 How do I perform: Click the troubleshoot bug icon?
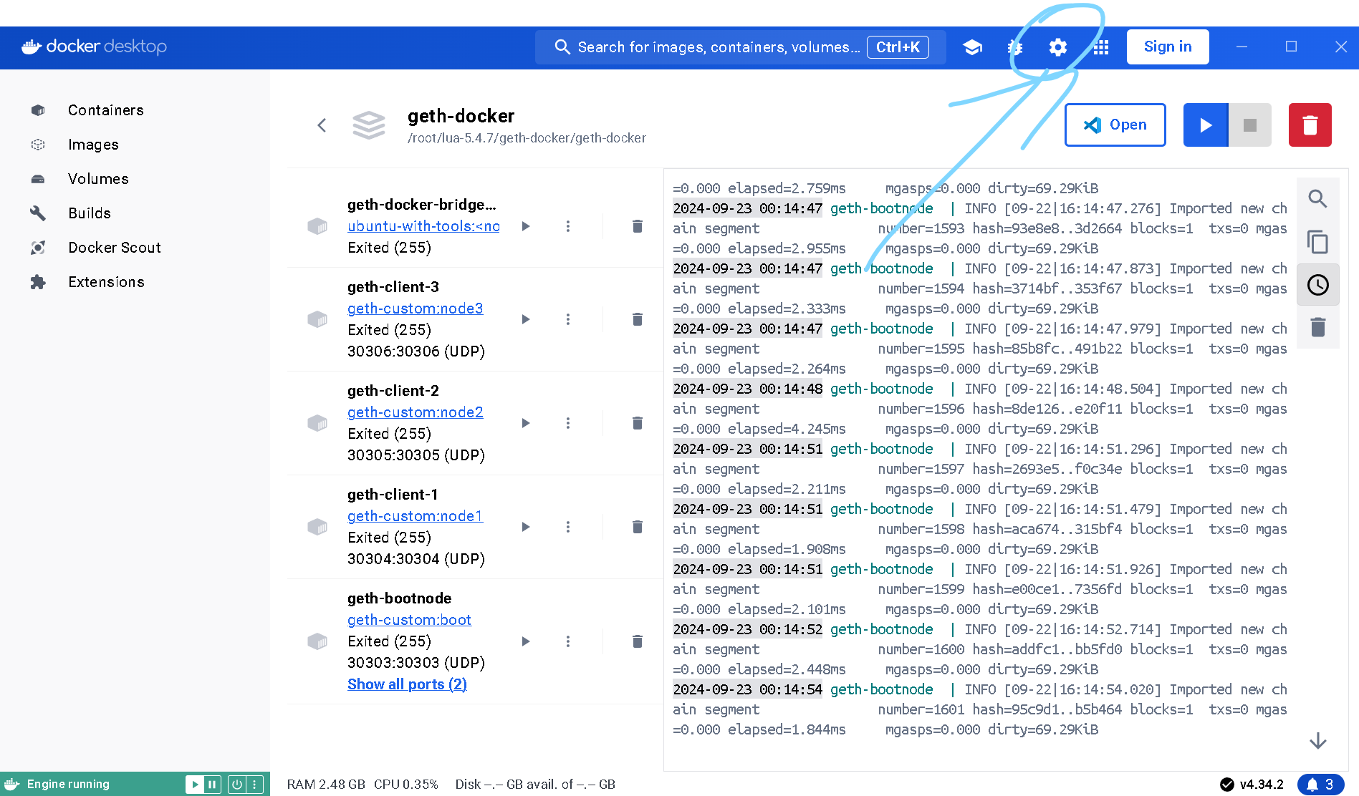(x=1014, y=47)
